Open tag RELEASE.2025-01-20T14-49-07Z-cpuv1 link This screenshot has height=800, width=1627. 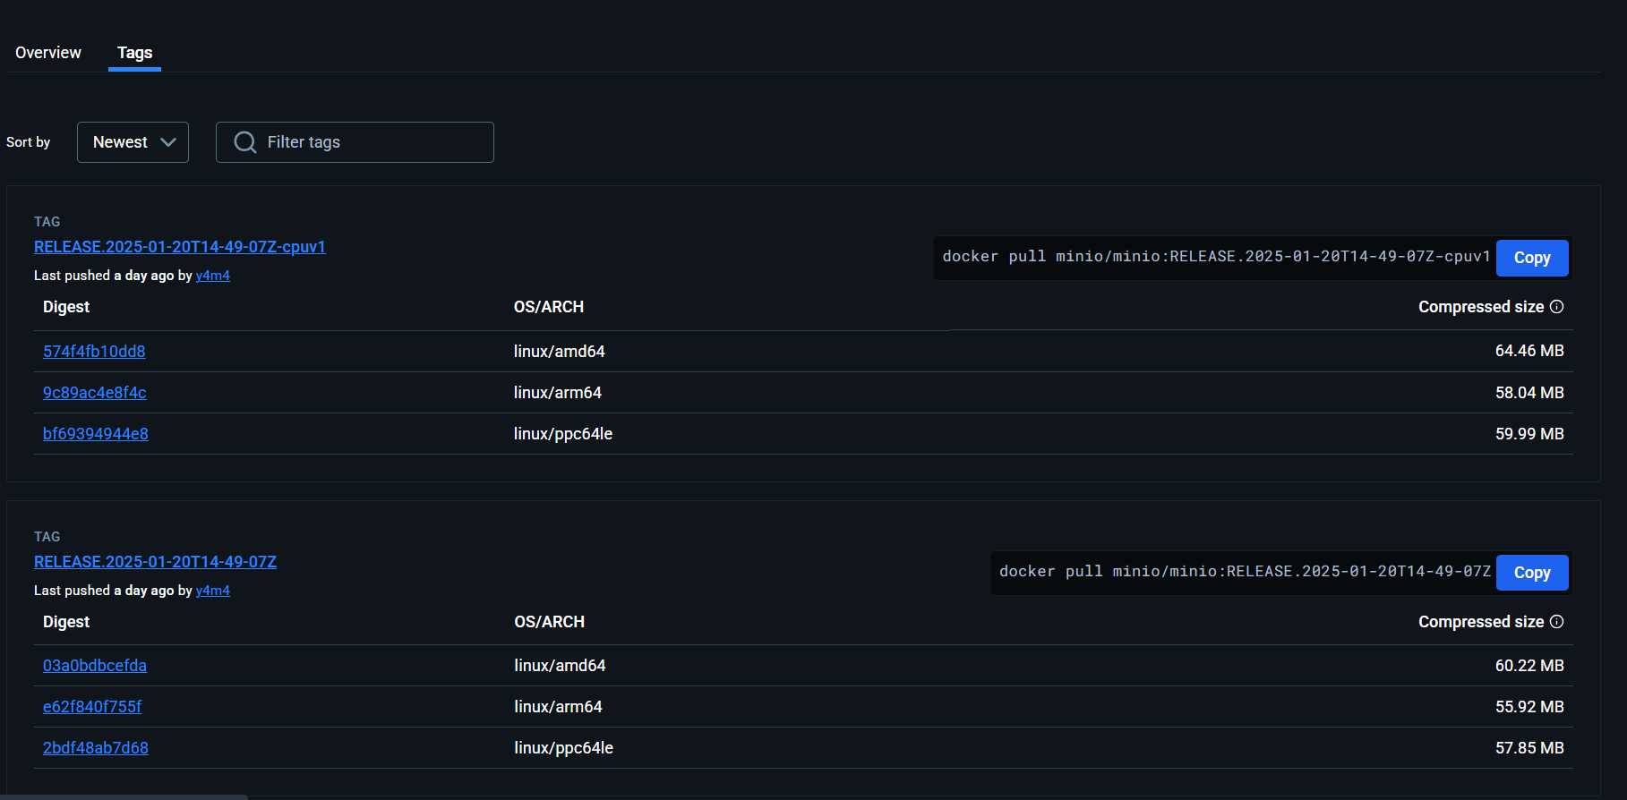coord(180,247)
